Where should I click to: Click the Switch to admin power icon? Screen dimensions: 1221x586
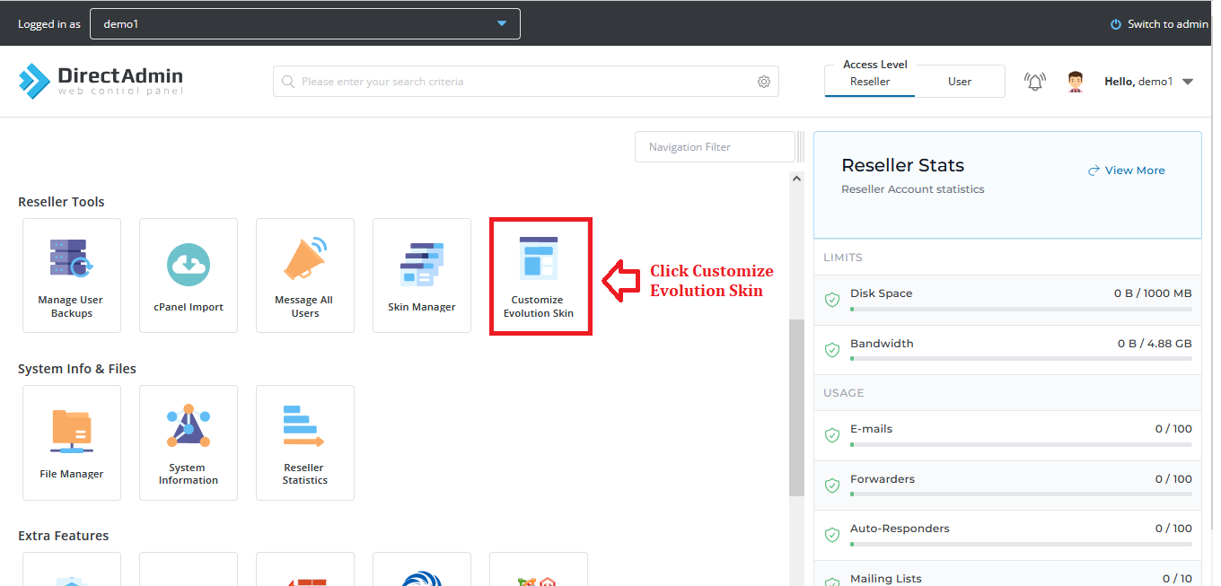(x=1116, y=24)
